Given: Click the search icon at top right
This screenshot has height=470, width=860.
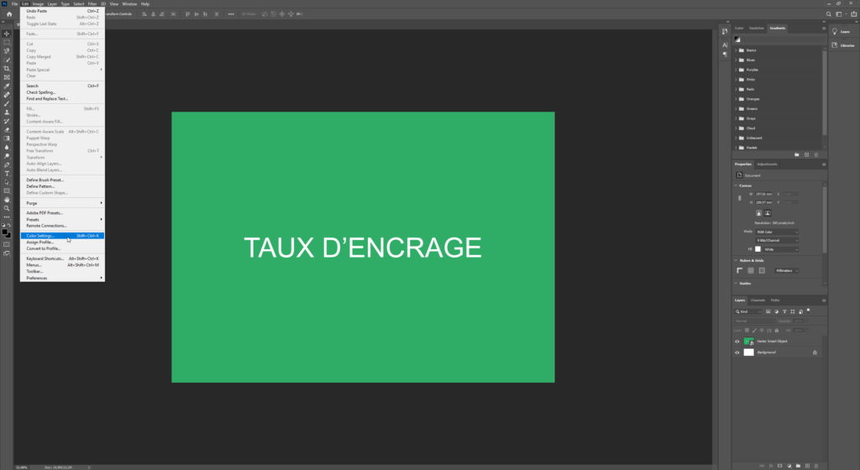Looking at the screenshot, I should (829, 14).
